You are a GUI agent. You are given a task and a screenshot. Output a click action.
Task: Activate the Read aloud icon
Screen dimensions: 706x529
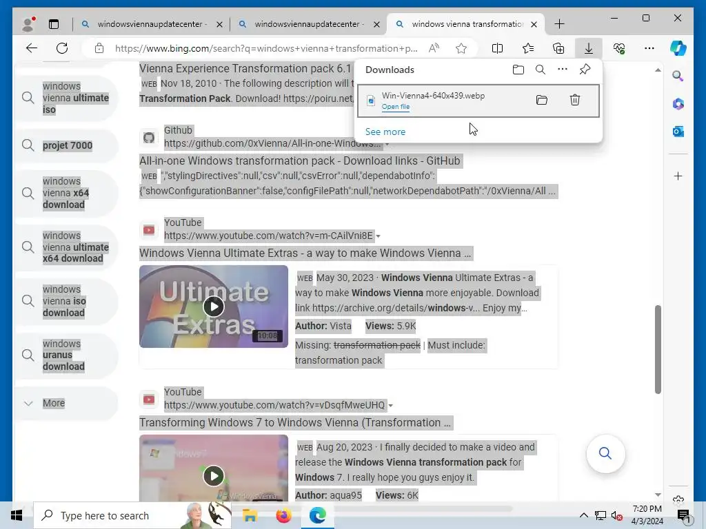click(434, 48)
